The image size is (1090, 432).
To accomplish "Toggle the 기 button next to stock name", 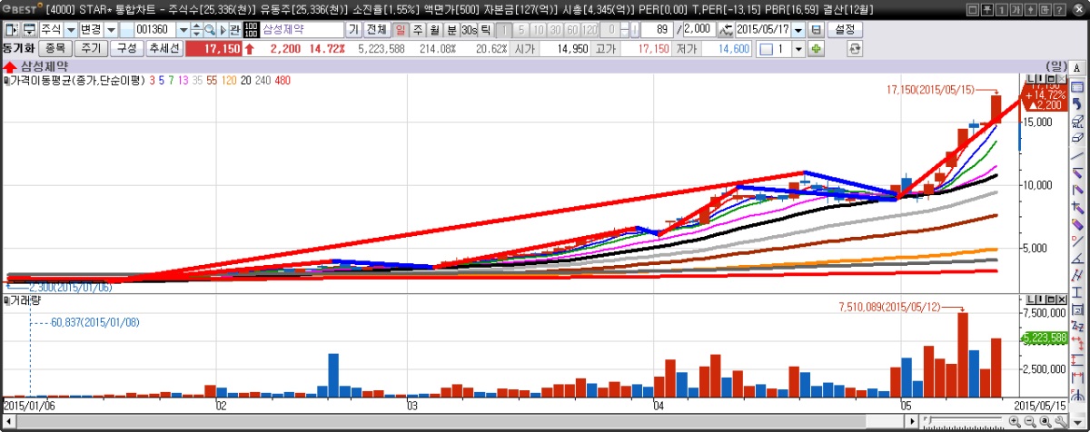I will tap(353, 29).
